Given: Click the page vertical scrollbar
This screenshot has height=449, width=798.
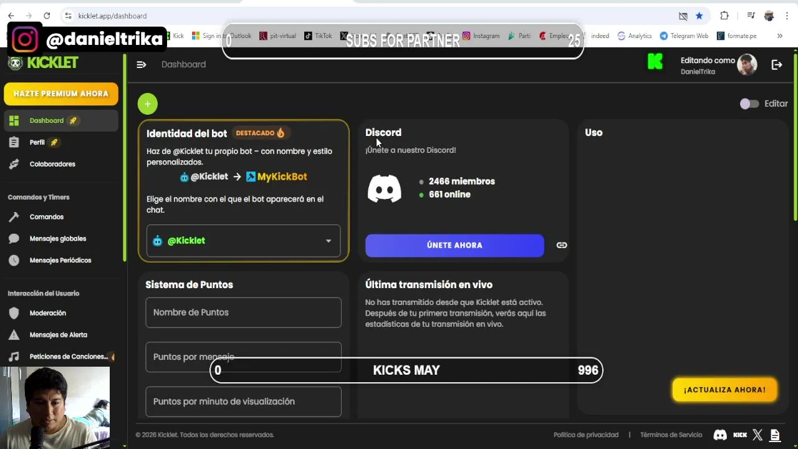Looking at the screenshot, I should 795,137.
